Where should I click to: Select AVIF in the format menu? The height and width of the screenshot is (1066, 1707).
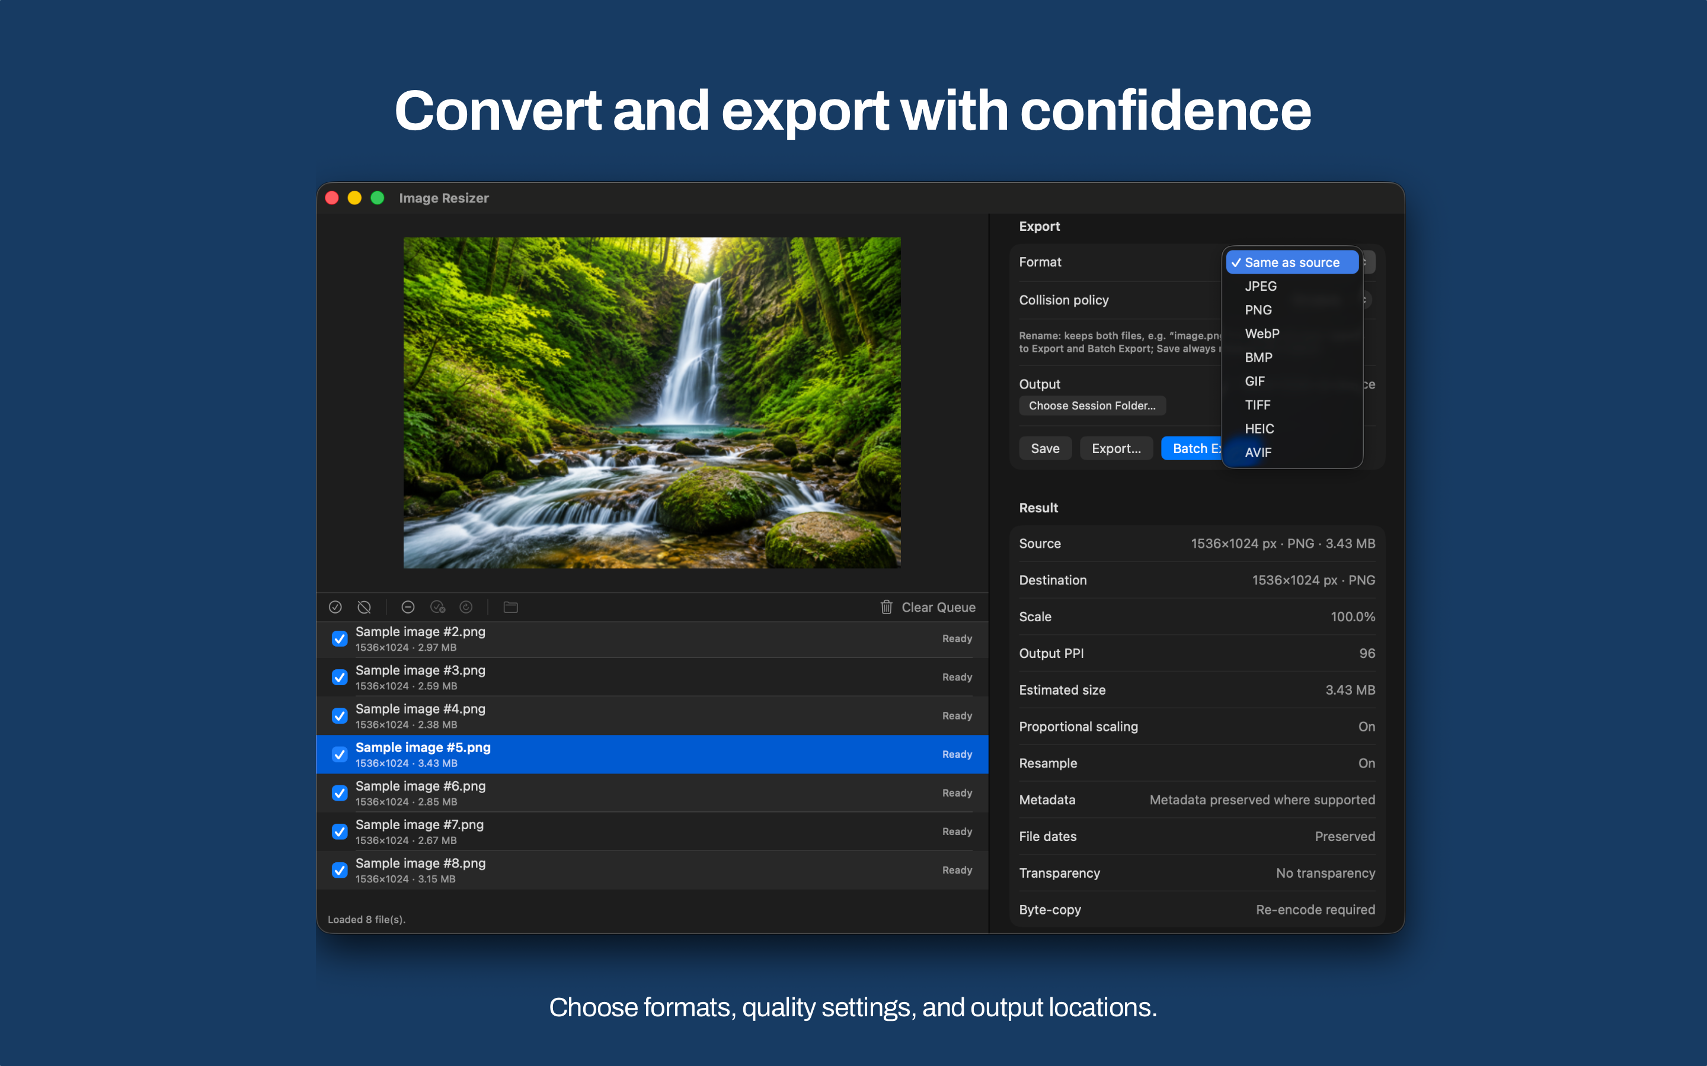point(1292,452)
